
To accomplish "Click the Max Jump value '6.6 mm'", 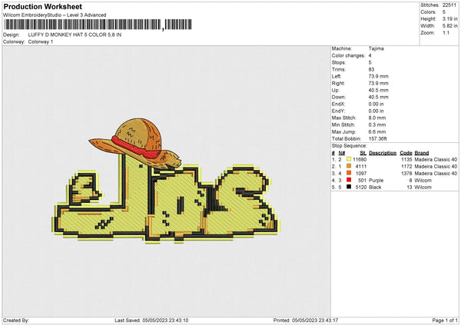I will [x=377, y=131].
